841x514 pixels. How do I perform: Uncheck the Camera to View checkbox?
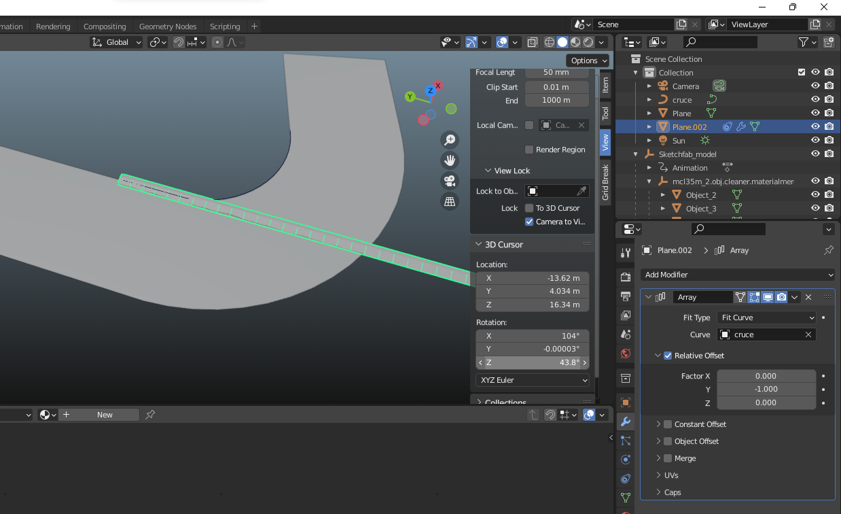[529, 222]
